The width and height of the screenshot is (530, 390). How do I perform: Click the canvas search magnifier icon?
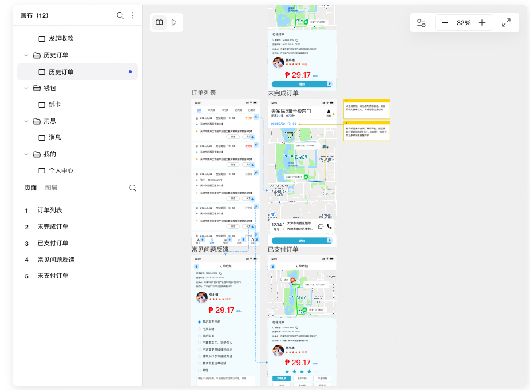(120, 15)
